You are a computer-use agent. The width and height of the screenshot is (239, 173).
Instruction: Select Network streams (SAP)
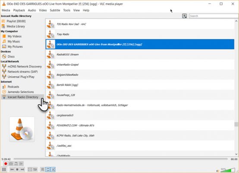[x=22, y=71]
